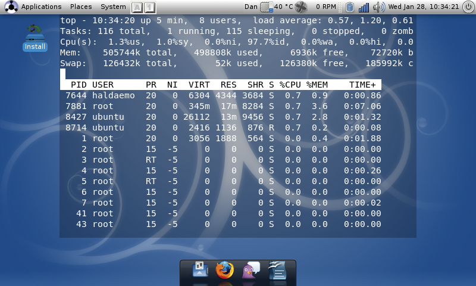Click the Mem: 505744k total text
476x286 pixels.
[x=118, y=53]
